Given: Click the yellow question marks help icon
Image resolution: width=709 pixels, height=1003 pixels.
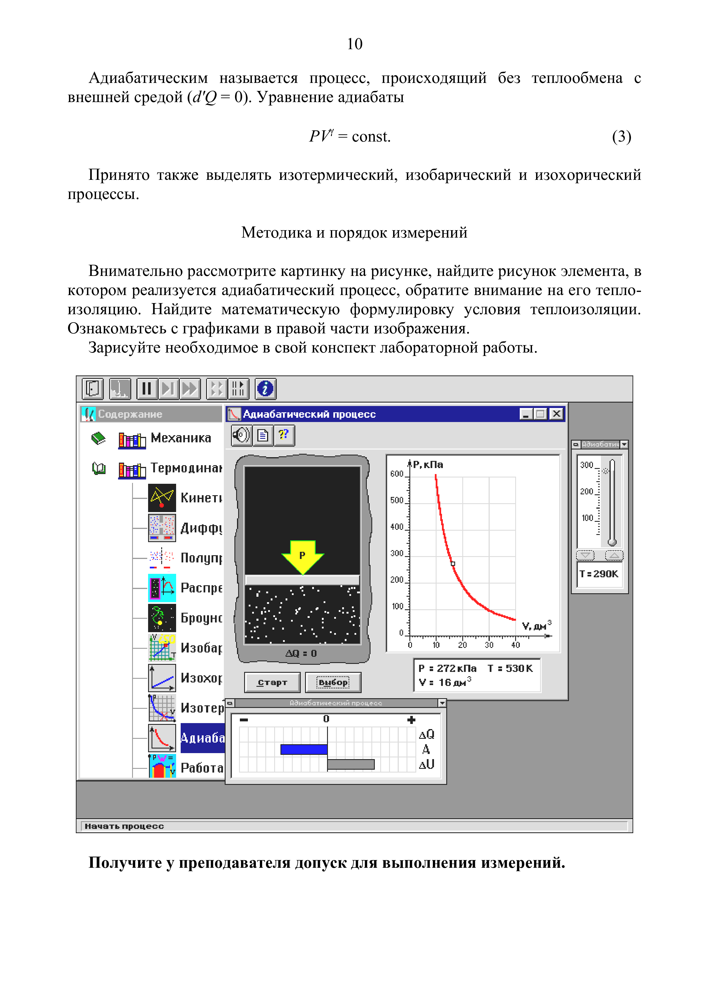Looking at the screenshot, I should tap(284, 435).
